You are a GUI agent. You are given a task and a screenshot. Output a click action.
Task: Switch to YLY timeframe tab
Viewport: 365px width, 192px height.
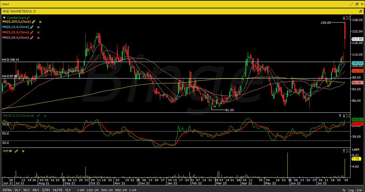[x=68, y=190]
